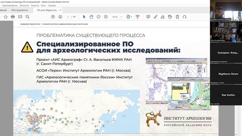Screen dimensions: 242x136
Task: Click the page number field
Action: point(68,17)
